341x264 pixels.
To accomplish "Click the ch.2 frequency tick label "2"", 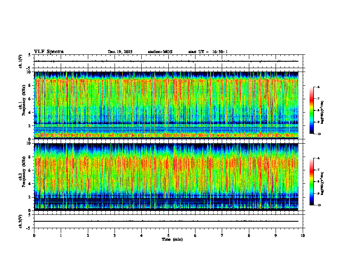I will pos(30,197).
